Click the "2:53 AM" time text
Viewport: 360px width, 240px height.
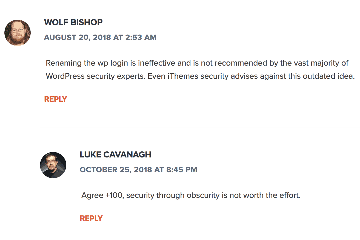click(x=141, y=37)
